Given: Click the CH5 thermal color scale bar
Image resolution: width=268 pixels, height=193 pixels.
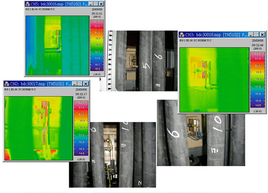Looking at the screenshot, I should (x=97, y=45).
